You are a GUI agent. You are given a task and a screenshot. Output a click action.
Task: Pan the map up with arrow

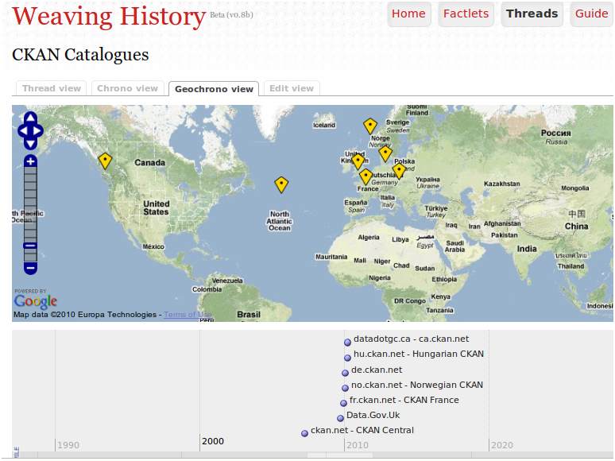pos(31,118)
